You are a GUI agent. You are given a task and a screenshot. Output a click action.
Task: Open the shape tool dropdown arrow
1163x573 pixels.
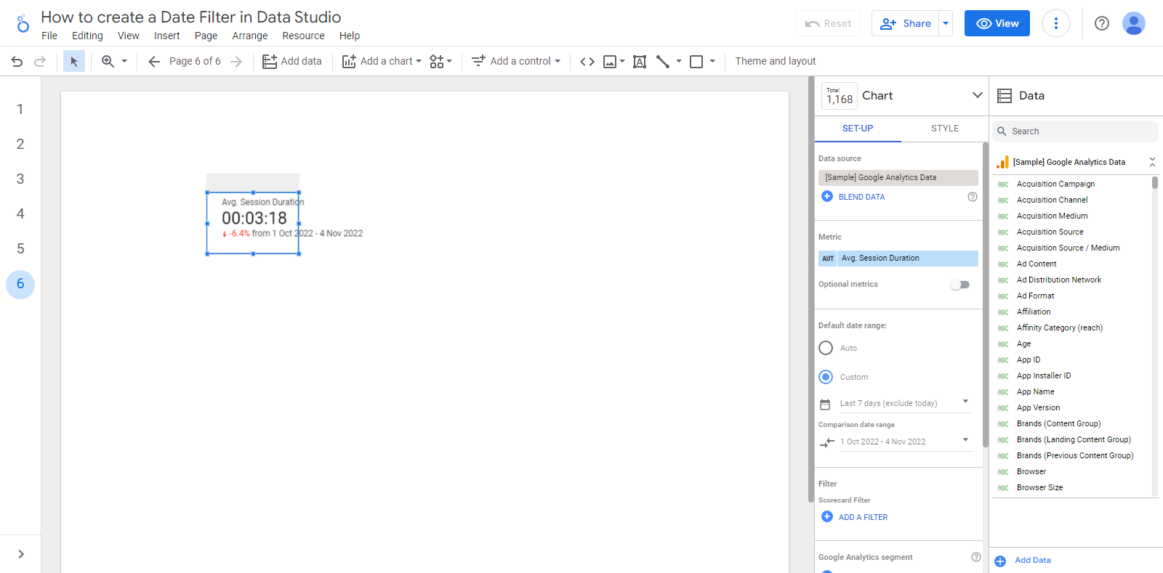712,62
